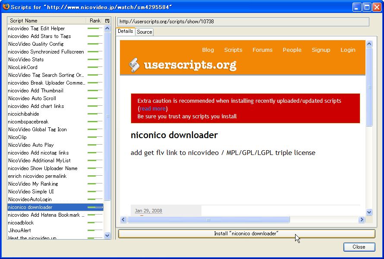
Task: Open the People navigation item
Action: (x=292, y=50)
